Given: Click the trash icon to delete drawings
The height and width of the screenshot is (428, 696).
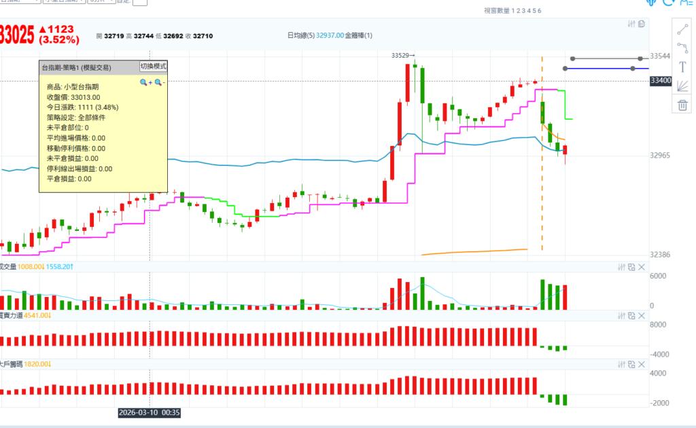Looking at the screenshot, I should pos(682,105).
